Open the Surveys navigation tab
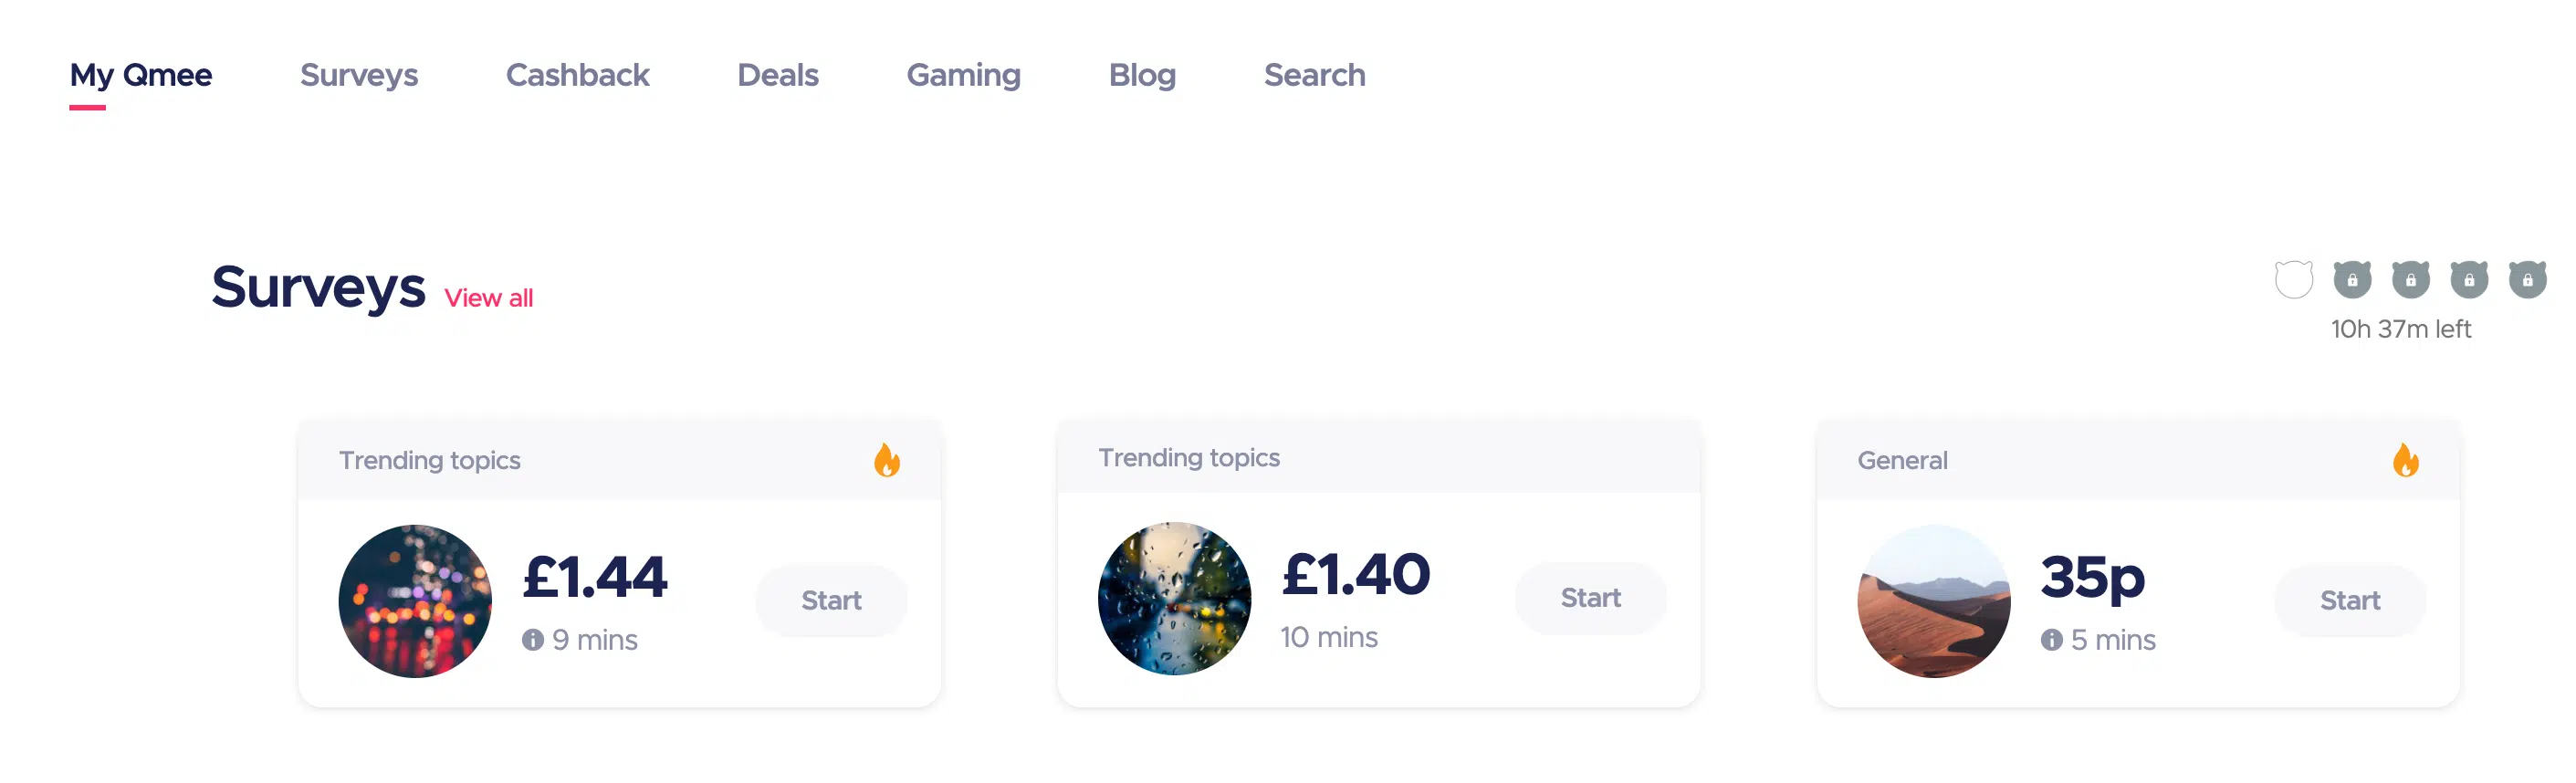Screen dimensions: 2576x783 pyautogui.click(x=358, y=75)
